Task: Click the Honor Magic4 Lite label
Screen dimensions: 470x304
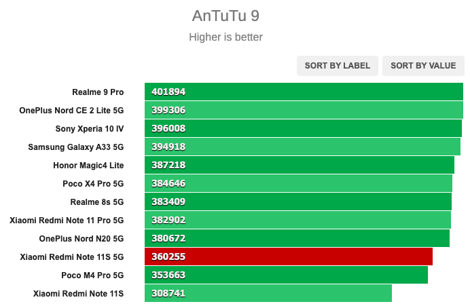Action: [88, 166]
